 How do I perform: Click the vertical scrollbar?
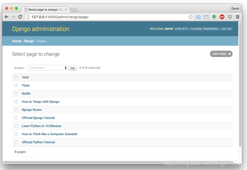240,84
